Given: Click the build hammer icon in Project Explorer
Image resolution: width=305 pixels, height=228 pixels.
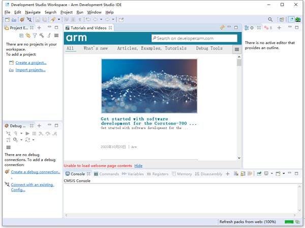Looking at the screenshot, I should 41,35.
